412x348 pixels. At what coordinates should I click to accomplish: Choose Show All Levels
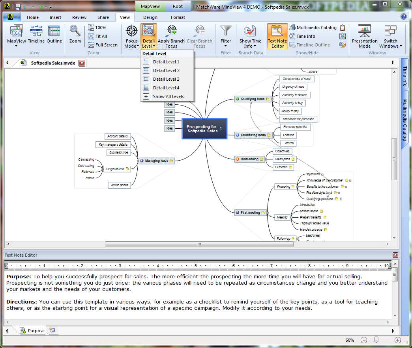point(167,96)
